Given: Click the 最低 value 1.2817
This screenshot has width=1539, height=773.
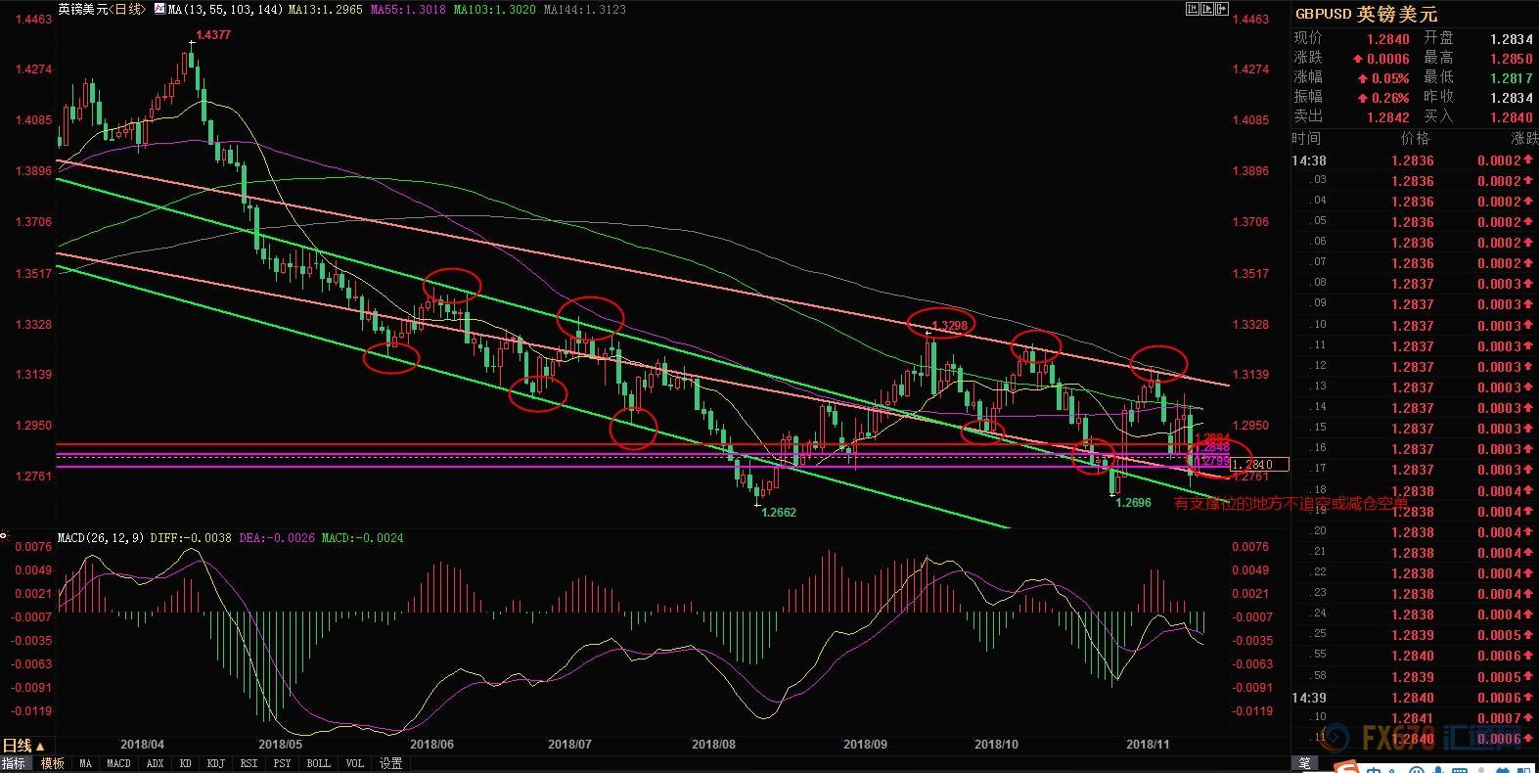Looking at the screenshot, I should [x=1511, y=78].
